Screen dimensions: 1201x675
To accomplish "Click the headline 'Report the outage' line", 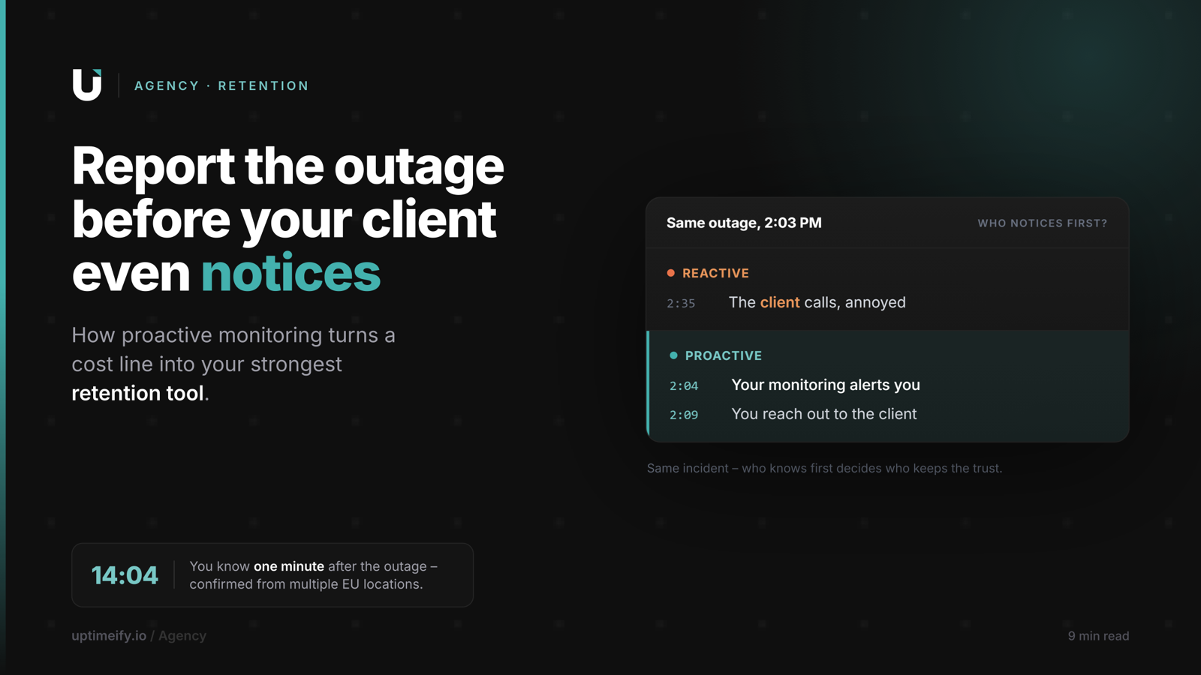I will point(287,166).
